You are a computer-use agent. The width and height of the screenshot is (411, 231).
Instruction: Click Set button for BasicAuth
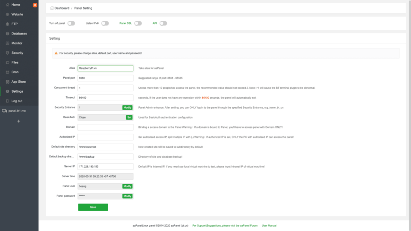[x=129, y=117]
